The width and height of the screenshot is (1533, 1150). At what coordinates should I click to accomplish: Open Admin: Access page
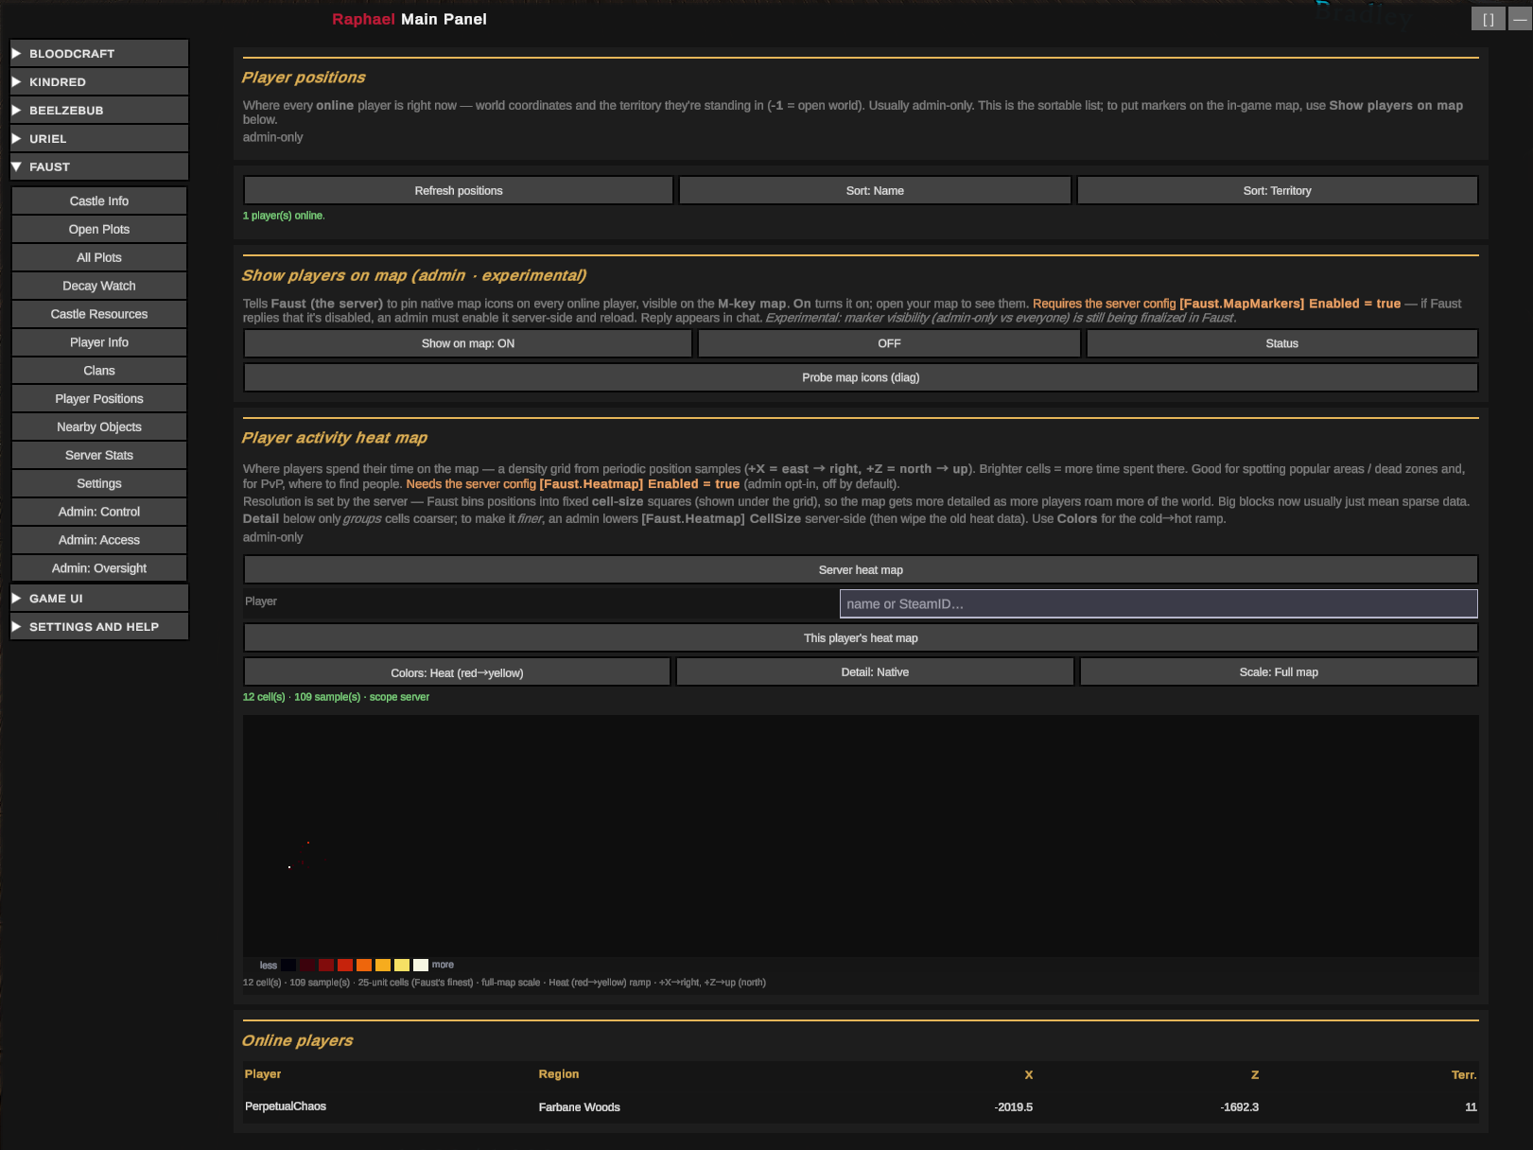[99, 540]
